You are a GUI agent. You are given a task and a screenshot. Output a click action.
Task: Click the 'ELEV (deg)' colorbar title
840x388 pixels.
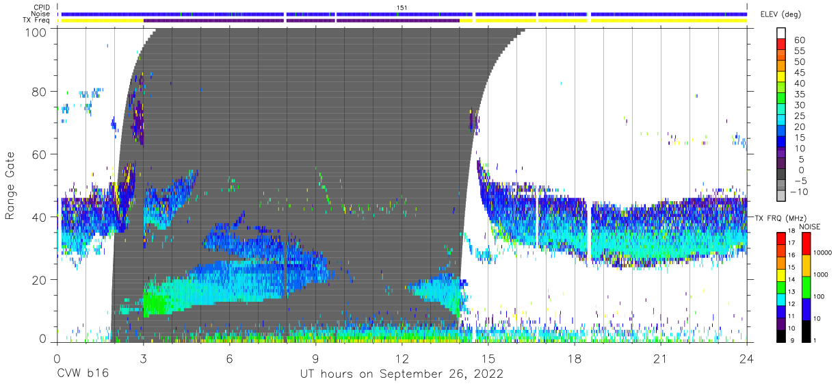780,14
